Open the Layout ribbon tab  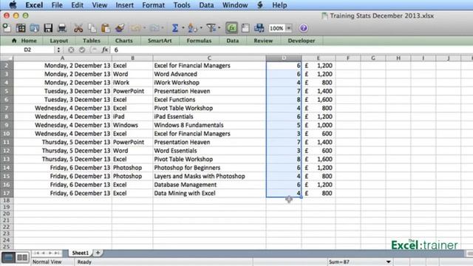click(x=59, y=41)
